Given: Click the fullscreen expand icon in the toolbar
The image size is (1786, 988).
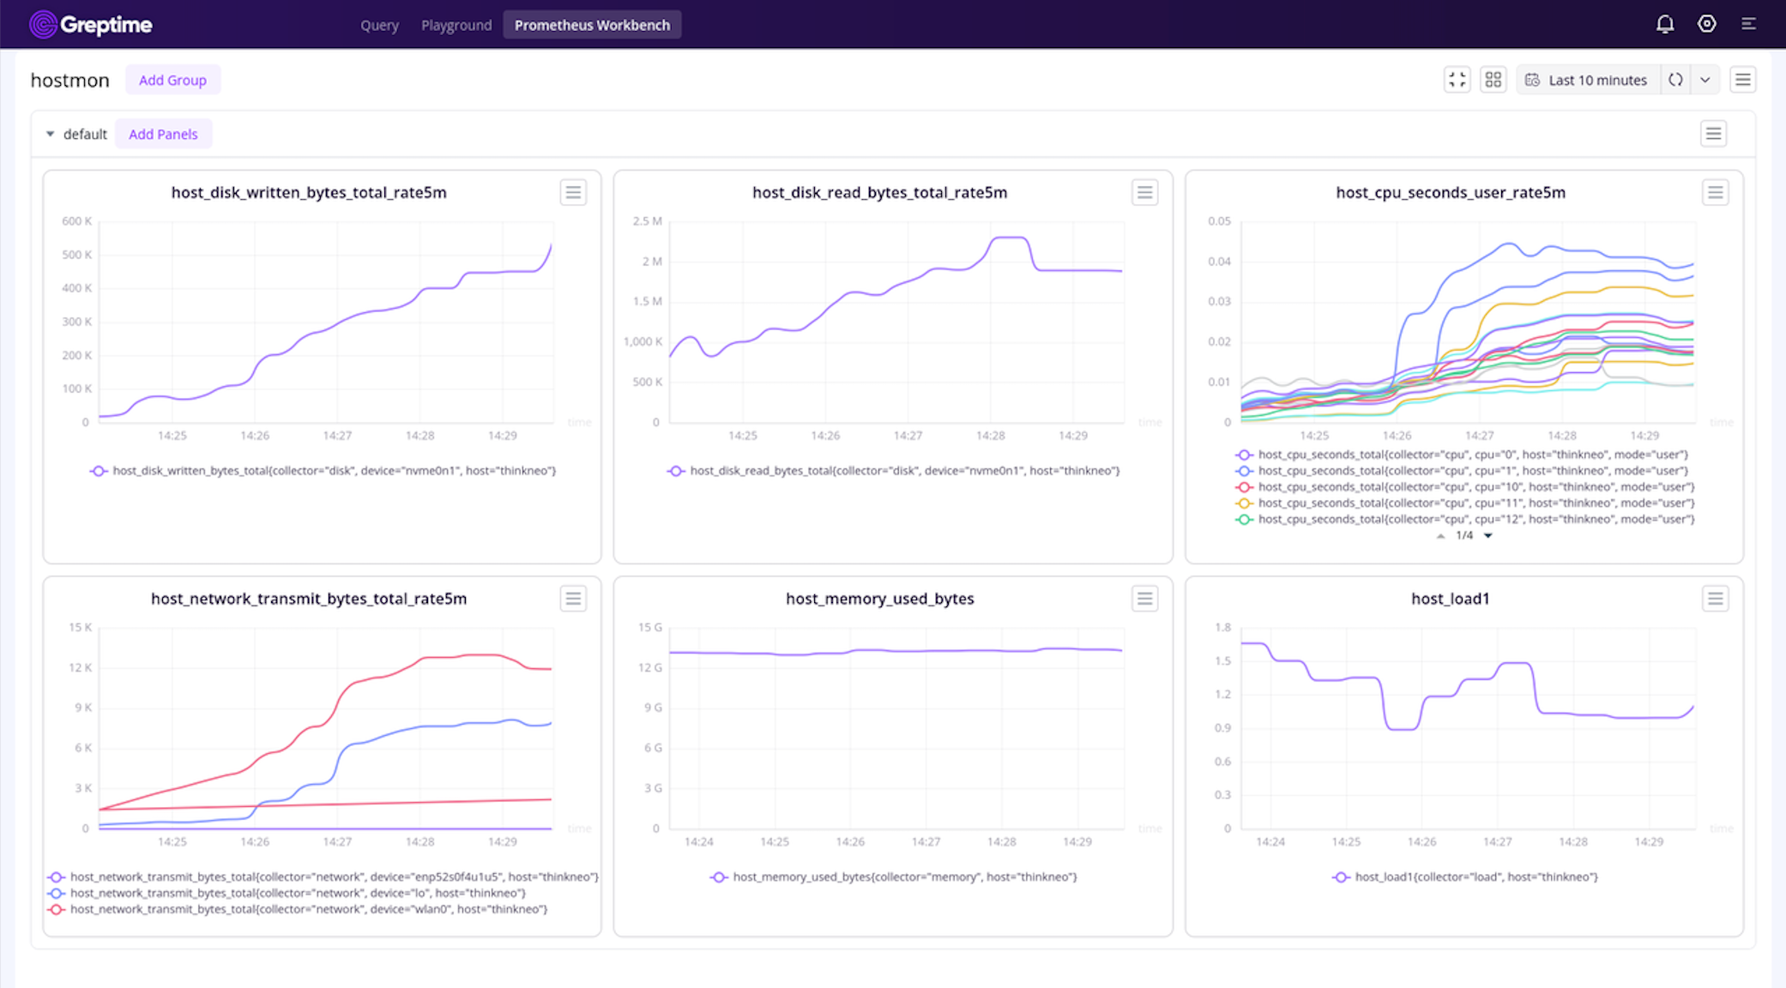Looking at the screenshot, I should (x=1457, y=79).
